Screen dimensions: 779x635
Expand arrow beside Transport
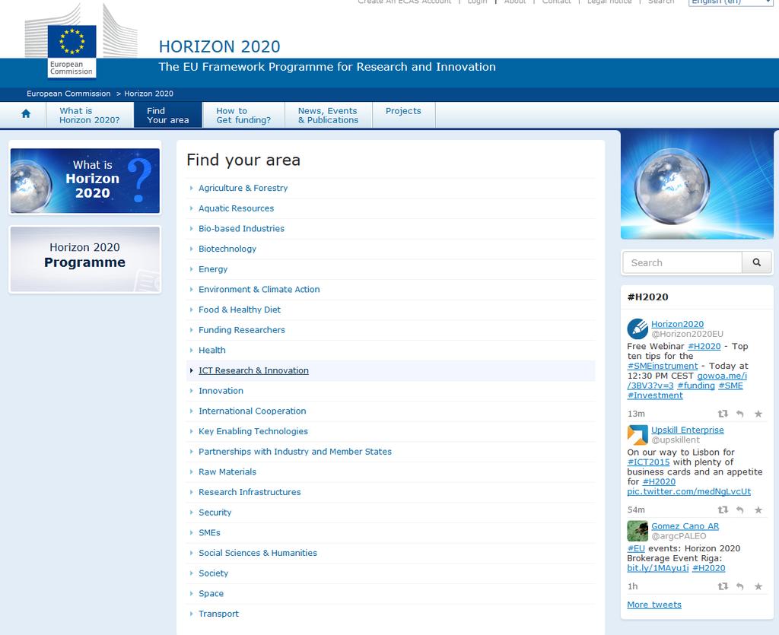(x=191, y=614)
